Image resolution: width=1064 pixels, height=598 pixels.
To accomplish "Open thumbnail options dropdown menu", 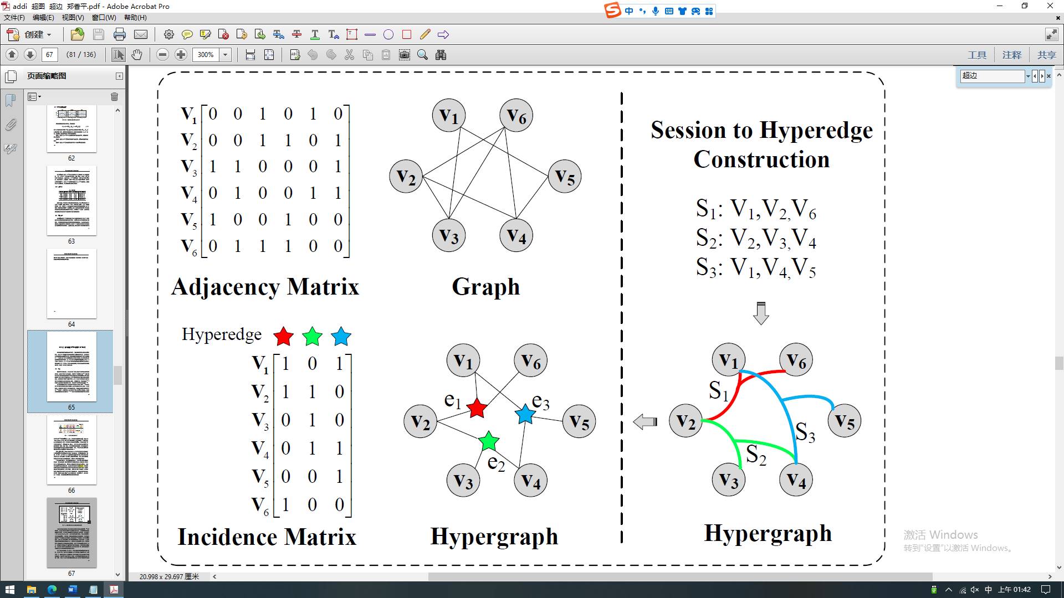I will [x=34, y=97].
